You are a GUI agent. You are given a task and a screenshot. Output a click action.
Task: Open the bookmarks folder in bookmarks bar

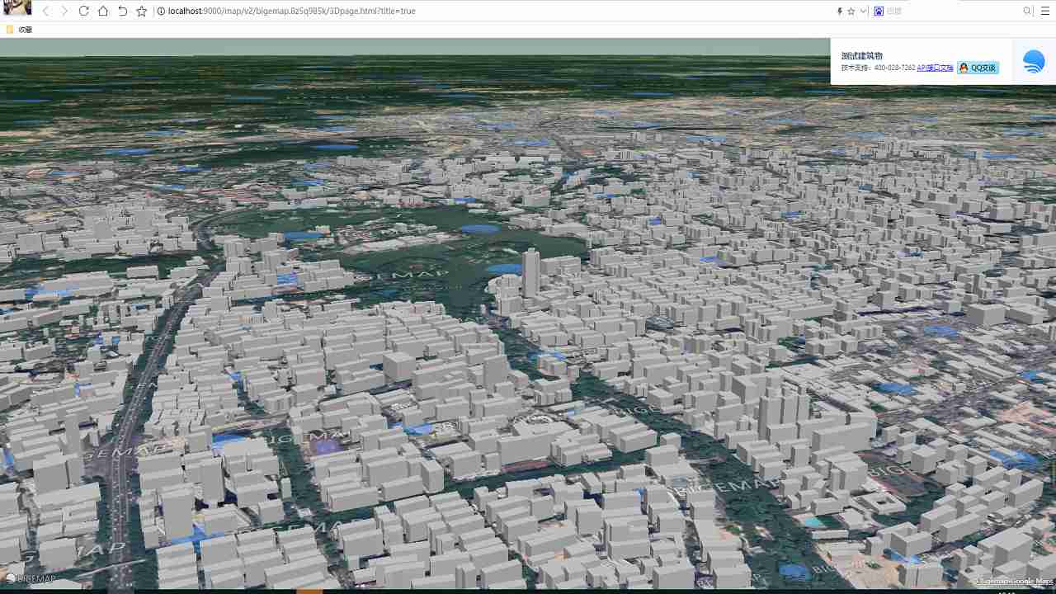[19, 30]
